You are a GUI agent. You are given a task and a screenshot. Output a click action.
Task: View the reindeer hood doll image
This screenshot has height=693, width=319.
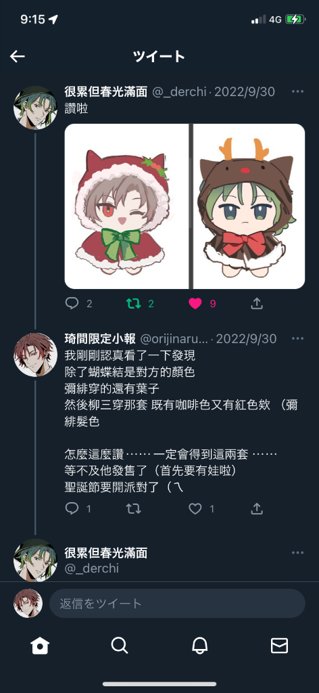click(249, 206)
